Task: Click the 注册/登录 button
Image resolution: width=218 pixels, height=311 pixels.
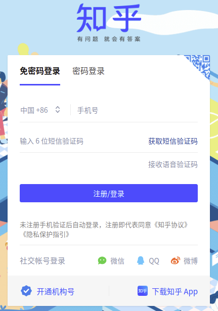Action: 109,193
